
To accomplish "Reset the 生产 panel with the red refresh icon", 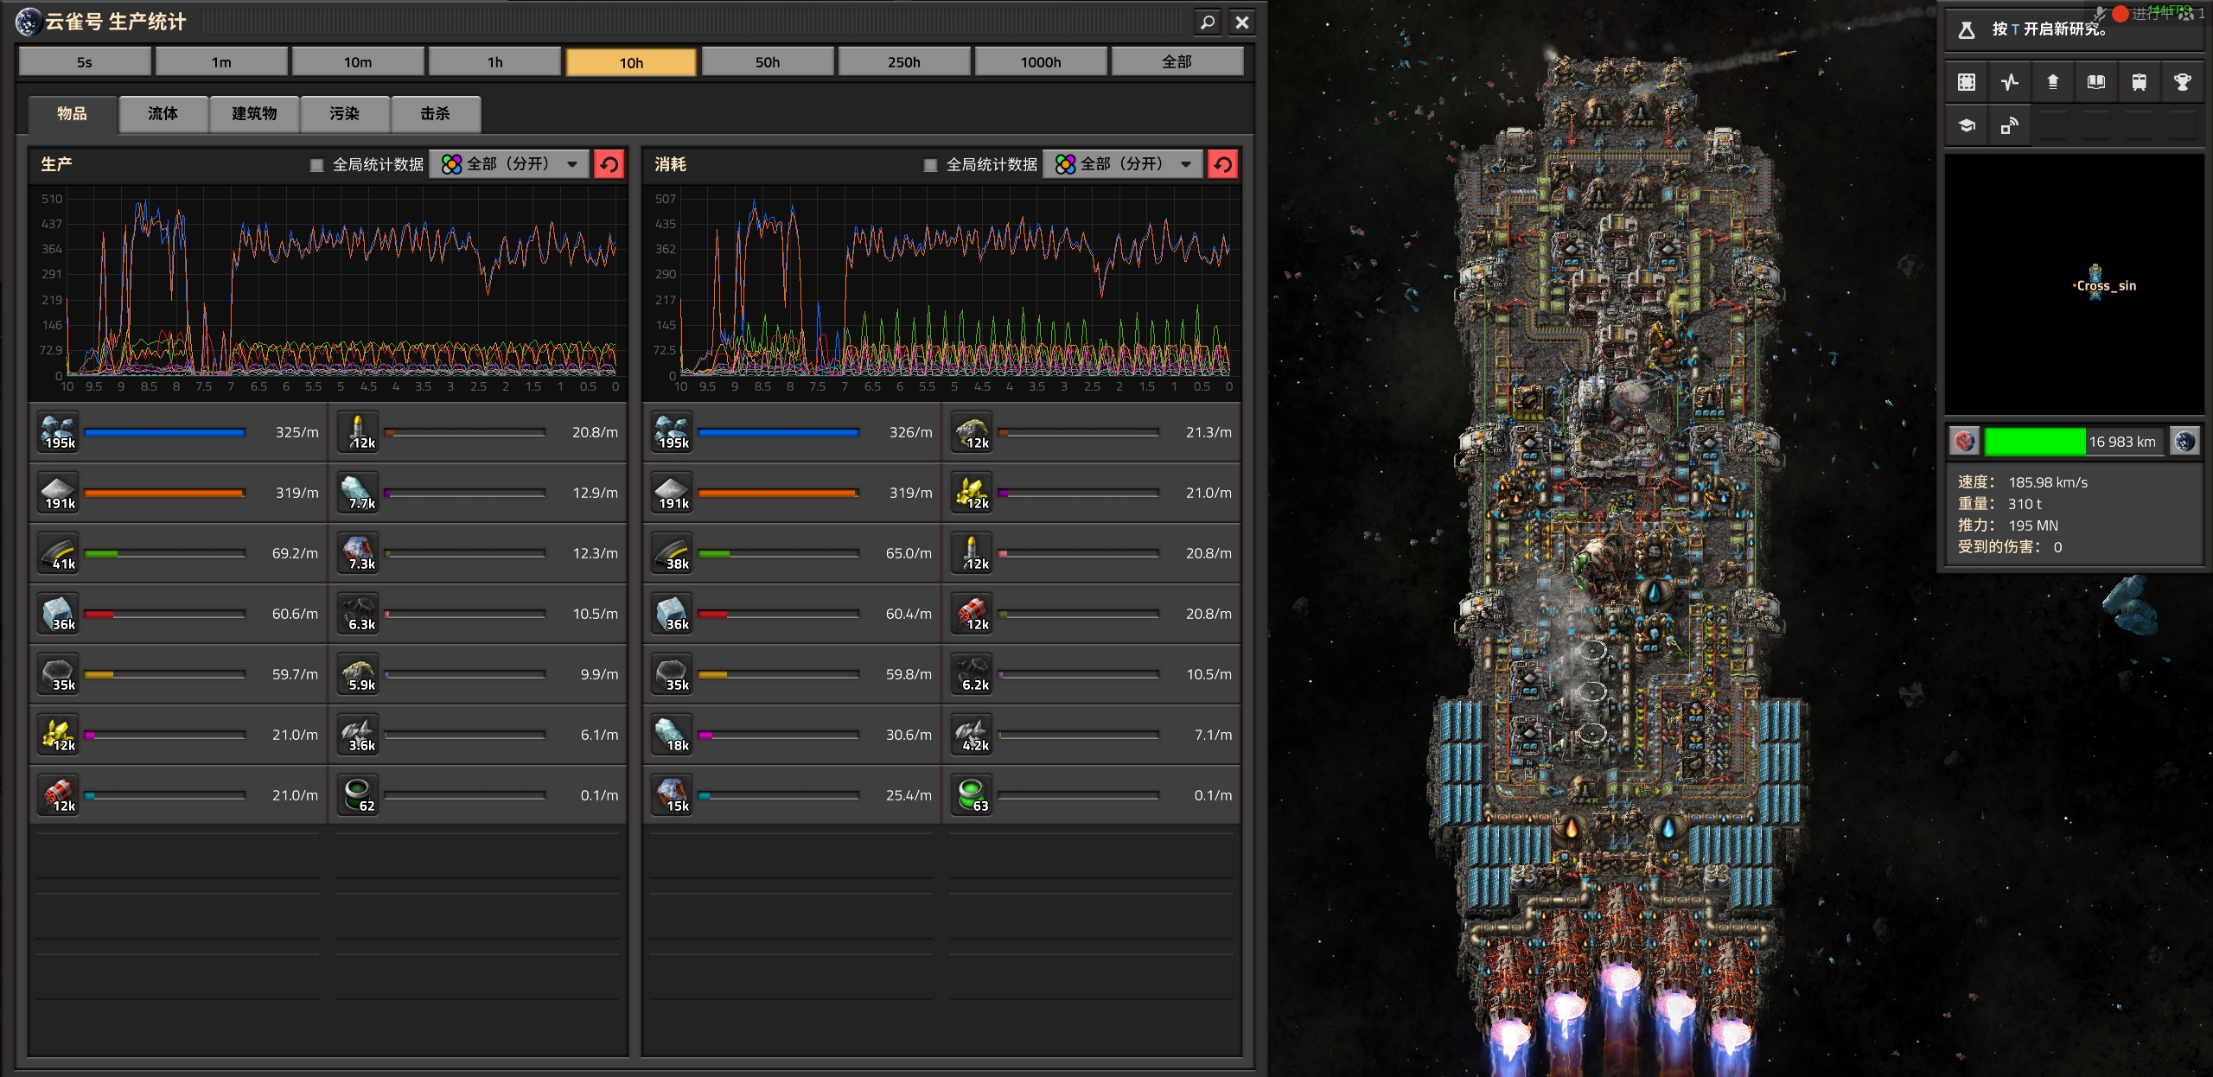I will point(609,164).
